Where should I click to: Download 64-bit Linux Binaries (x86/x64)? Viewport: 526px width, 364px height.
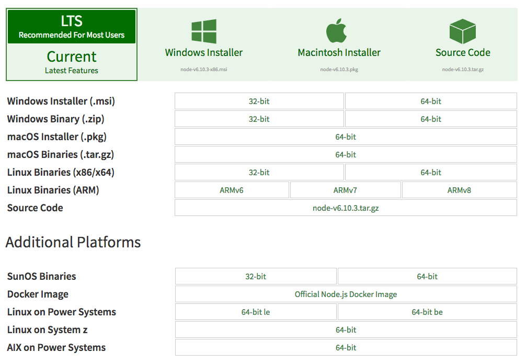click(431, 172)
